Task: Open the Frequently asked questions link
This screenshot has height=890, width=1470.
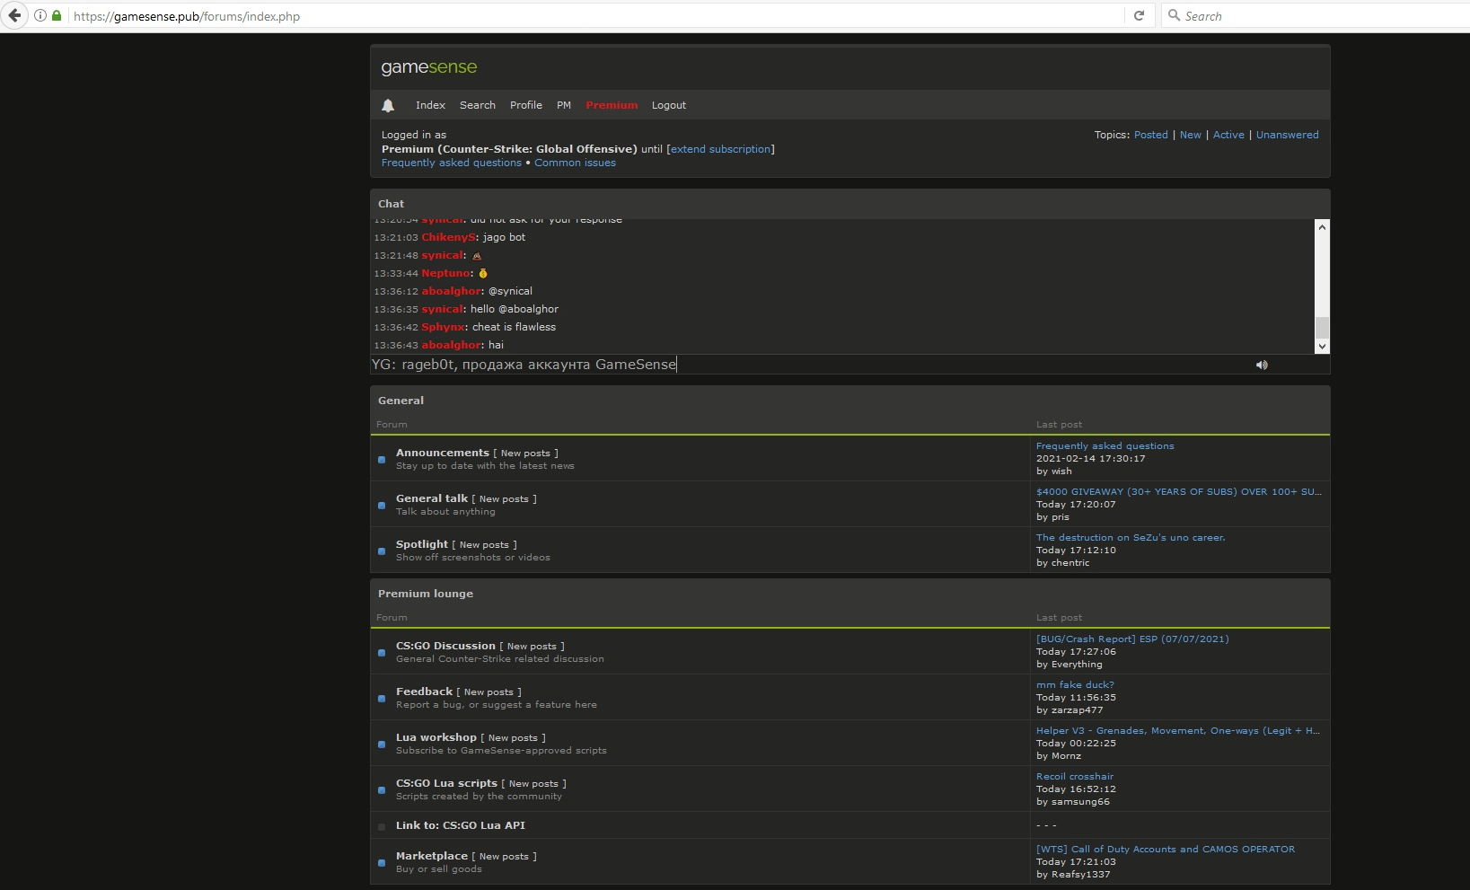Action: tap(451, 163)
